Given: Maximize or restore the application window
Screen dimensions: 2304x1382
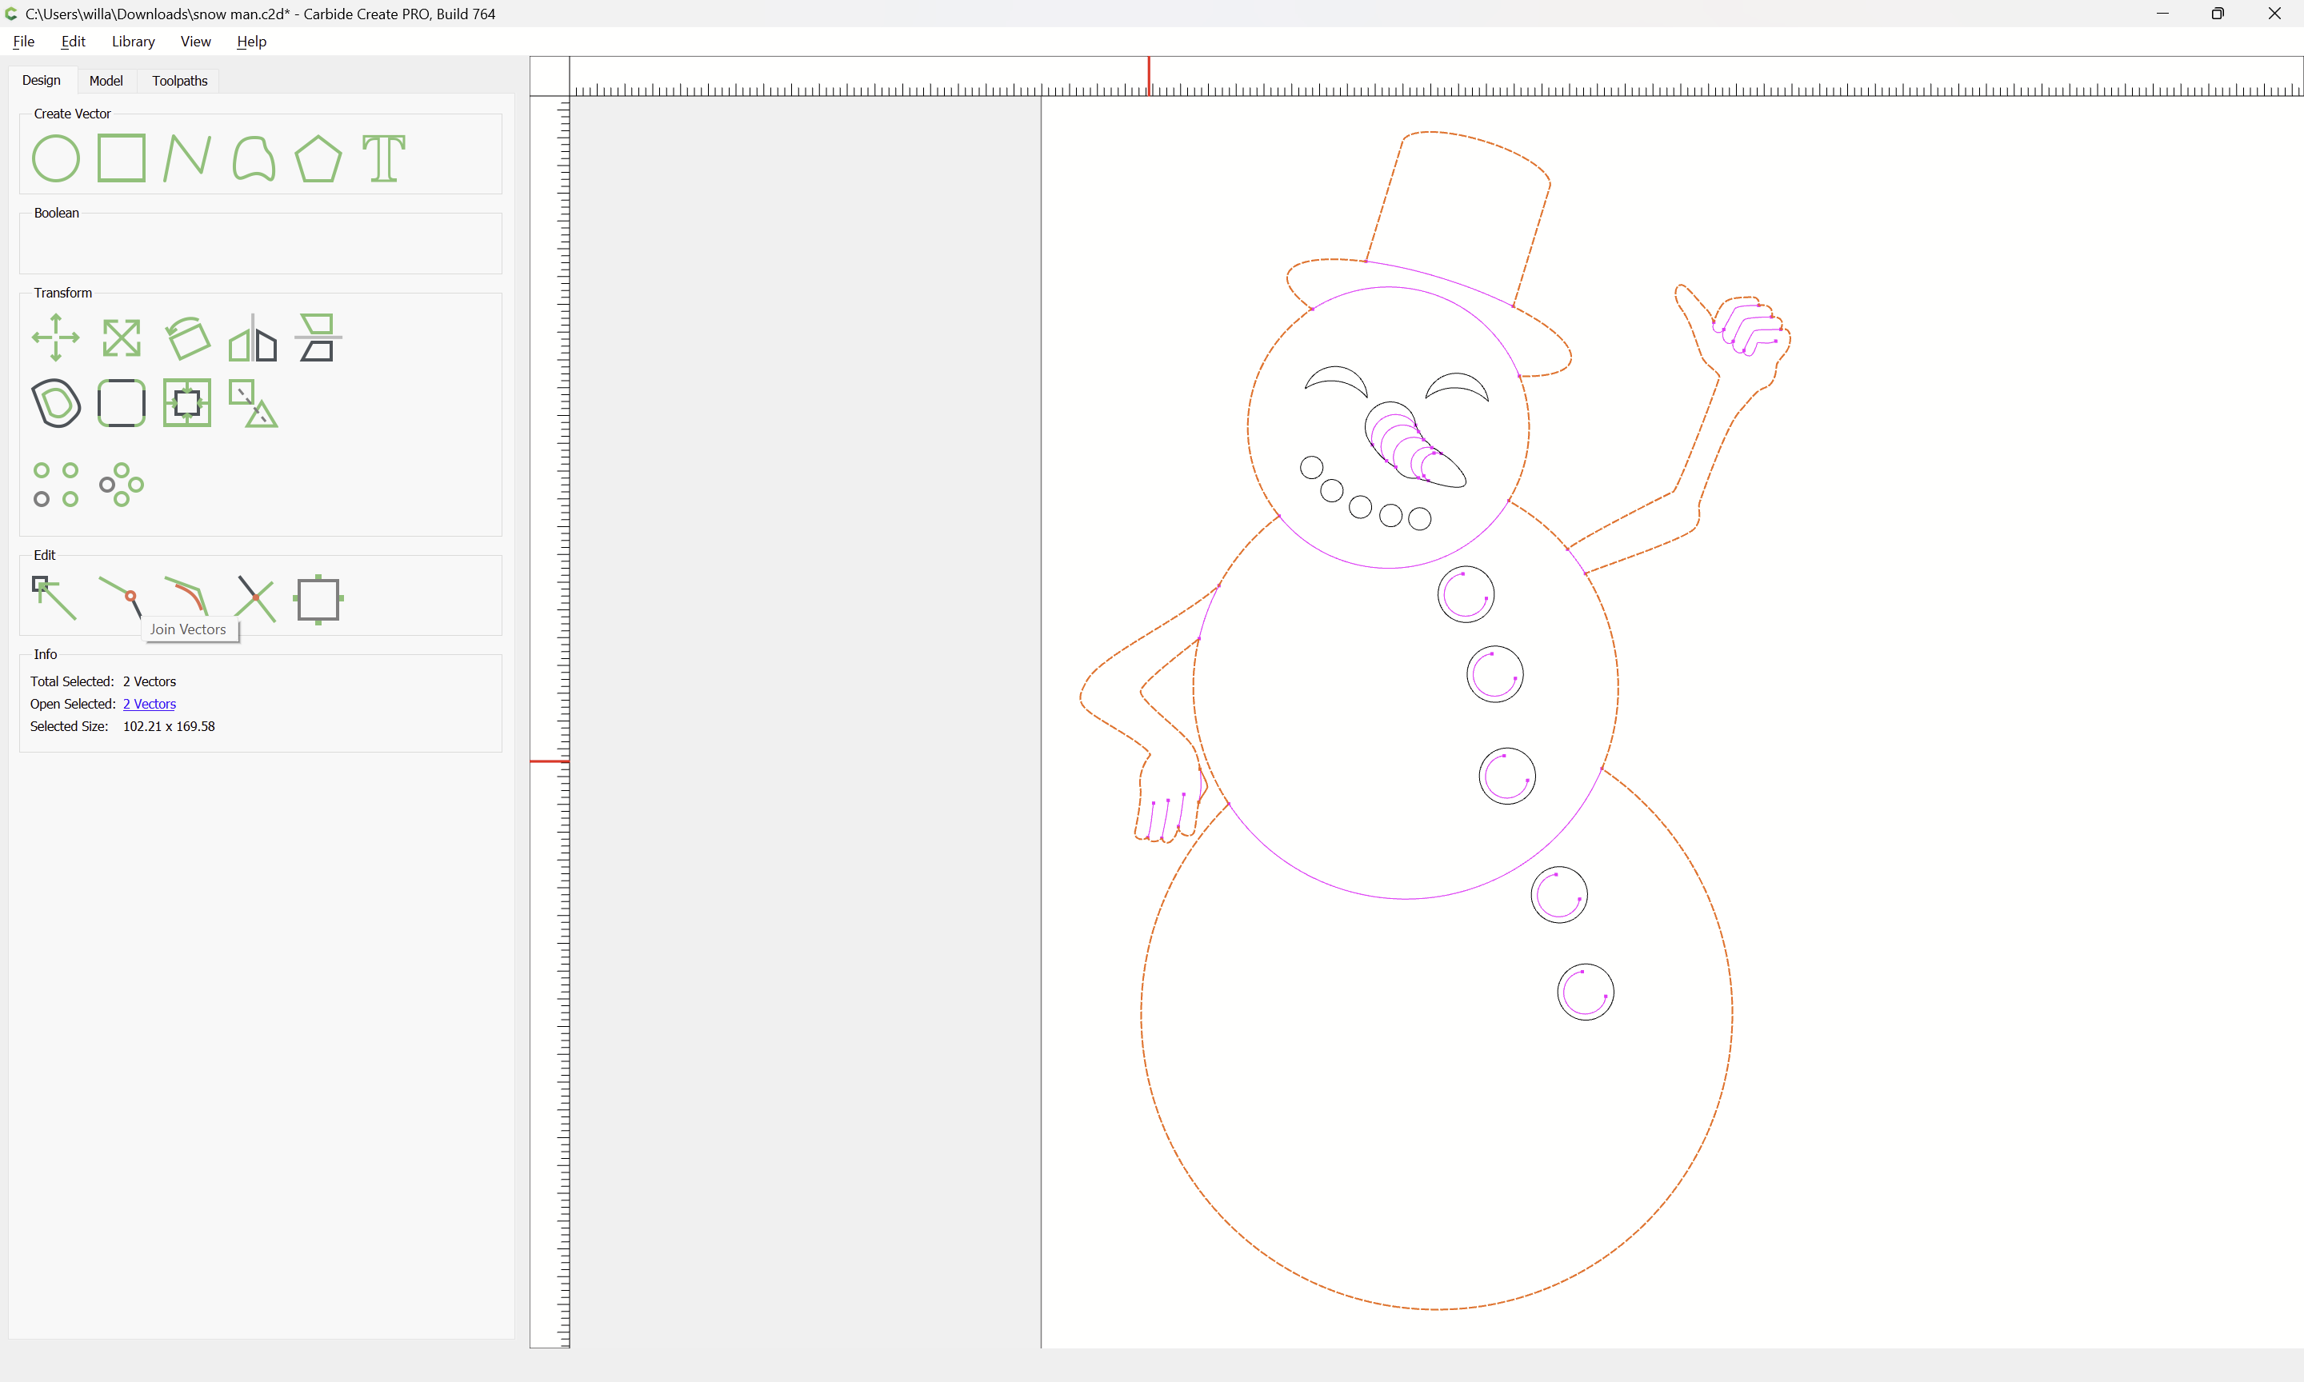Looking at the screenshot, I should [2218, 13].
